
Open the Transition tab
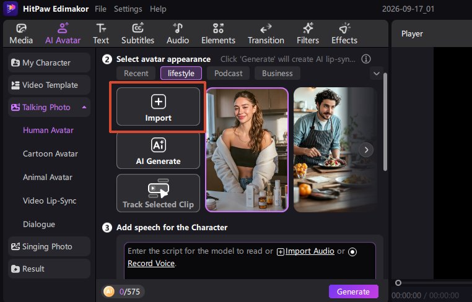[x=266, y=33]
